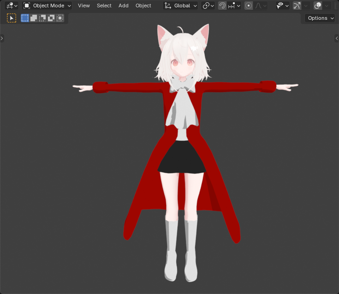Expand the left toolbar panel arrow
Viewport: 339px width, 294px height.
2,38
